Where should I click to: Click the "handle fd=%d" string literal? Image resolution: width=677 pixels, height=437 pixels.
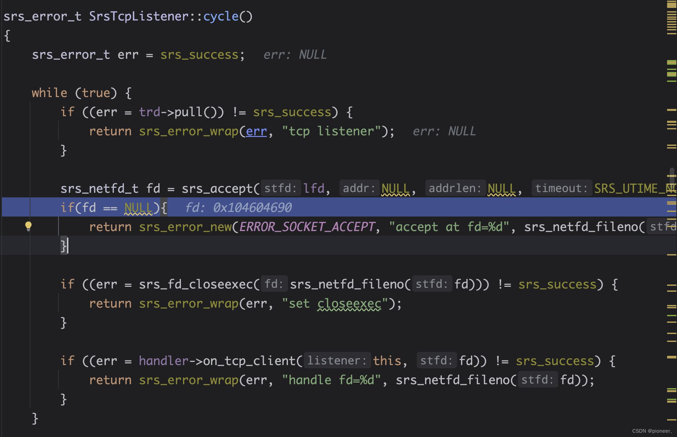click(x=332, y=380)
